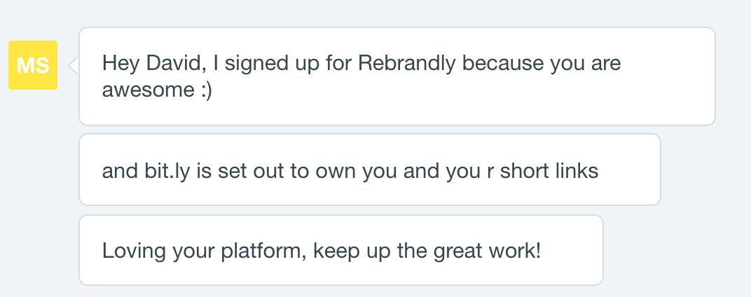Open the 'Loving your platform' message bubble
Image resolution: width=751 pixels, height=297 pixels.
point(341,250)
